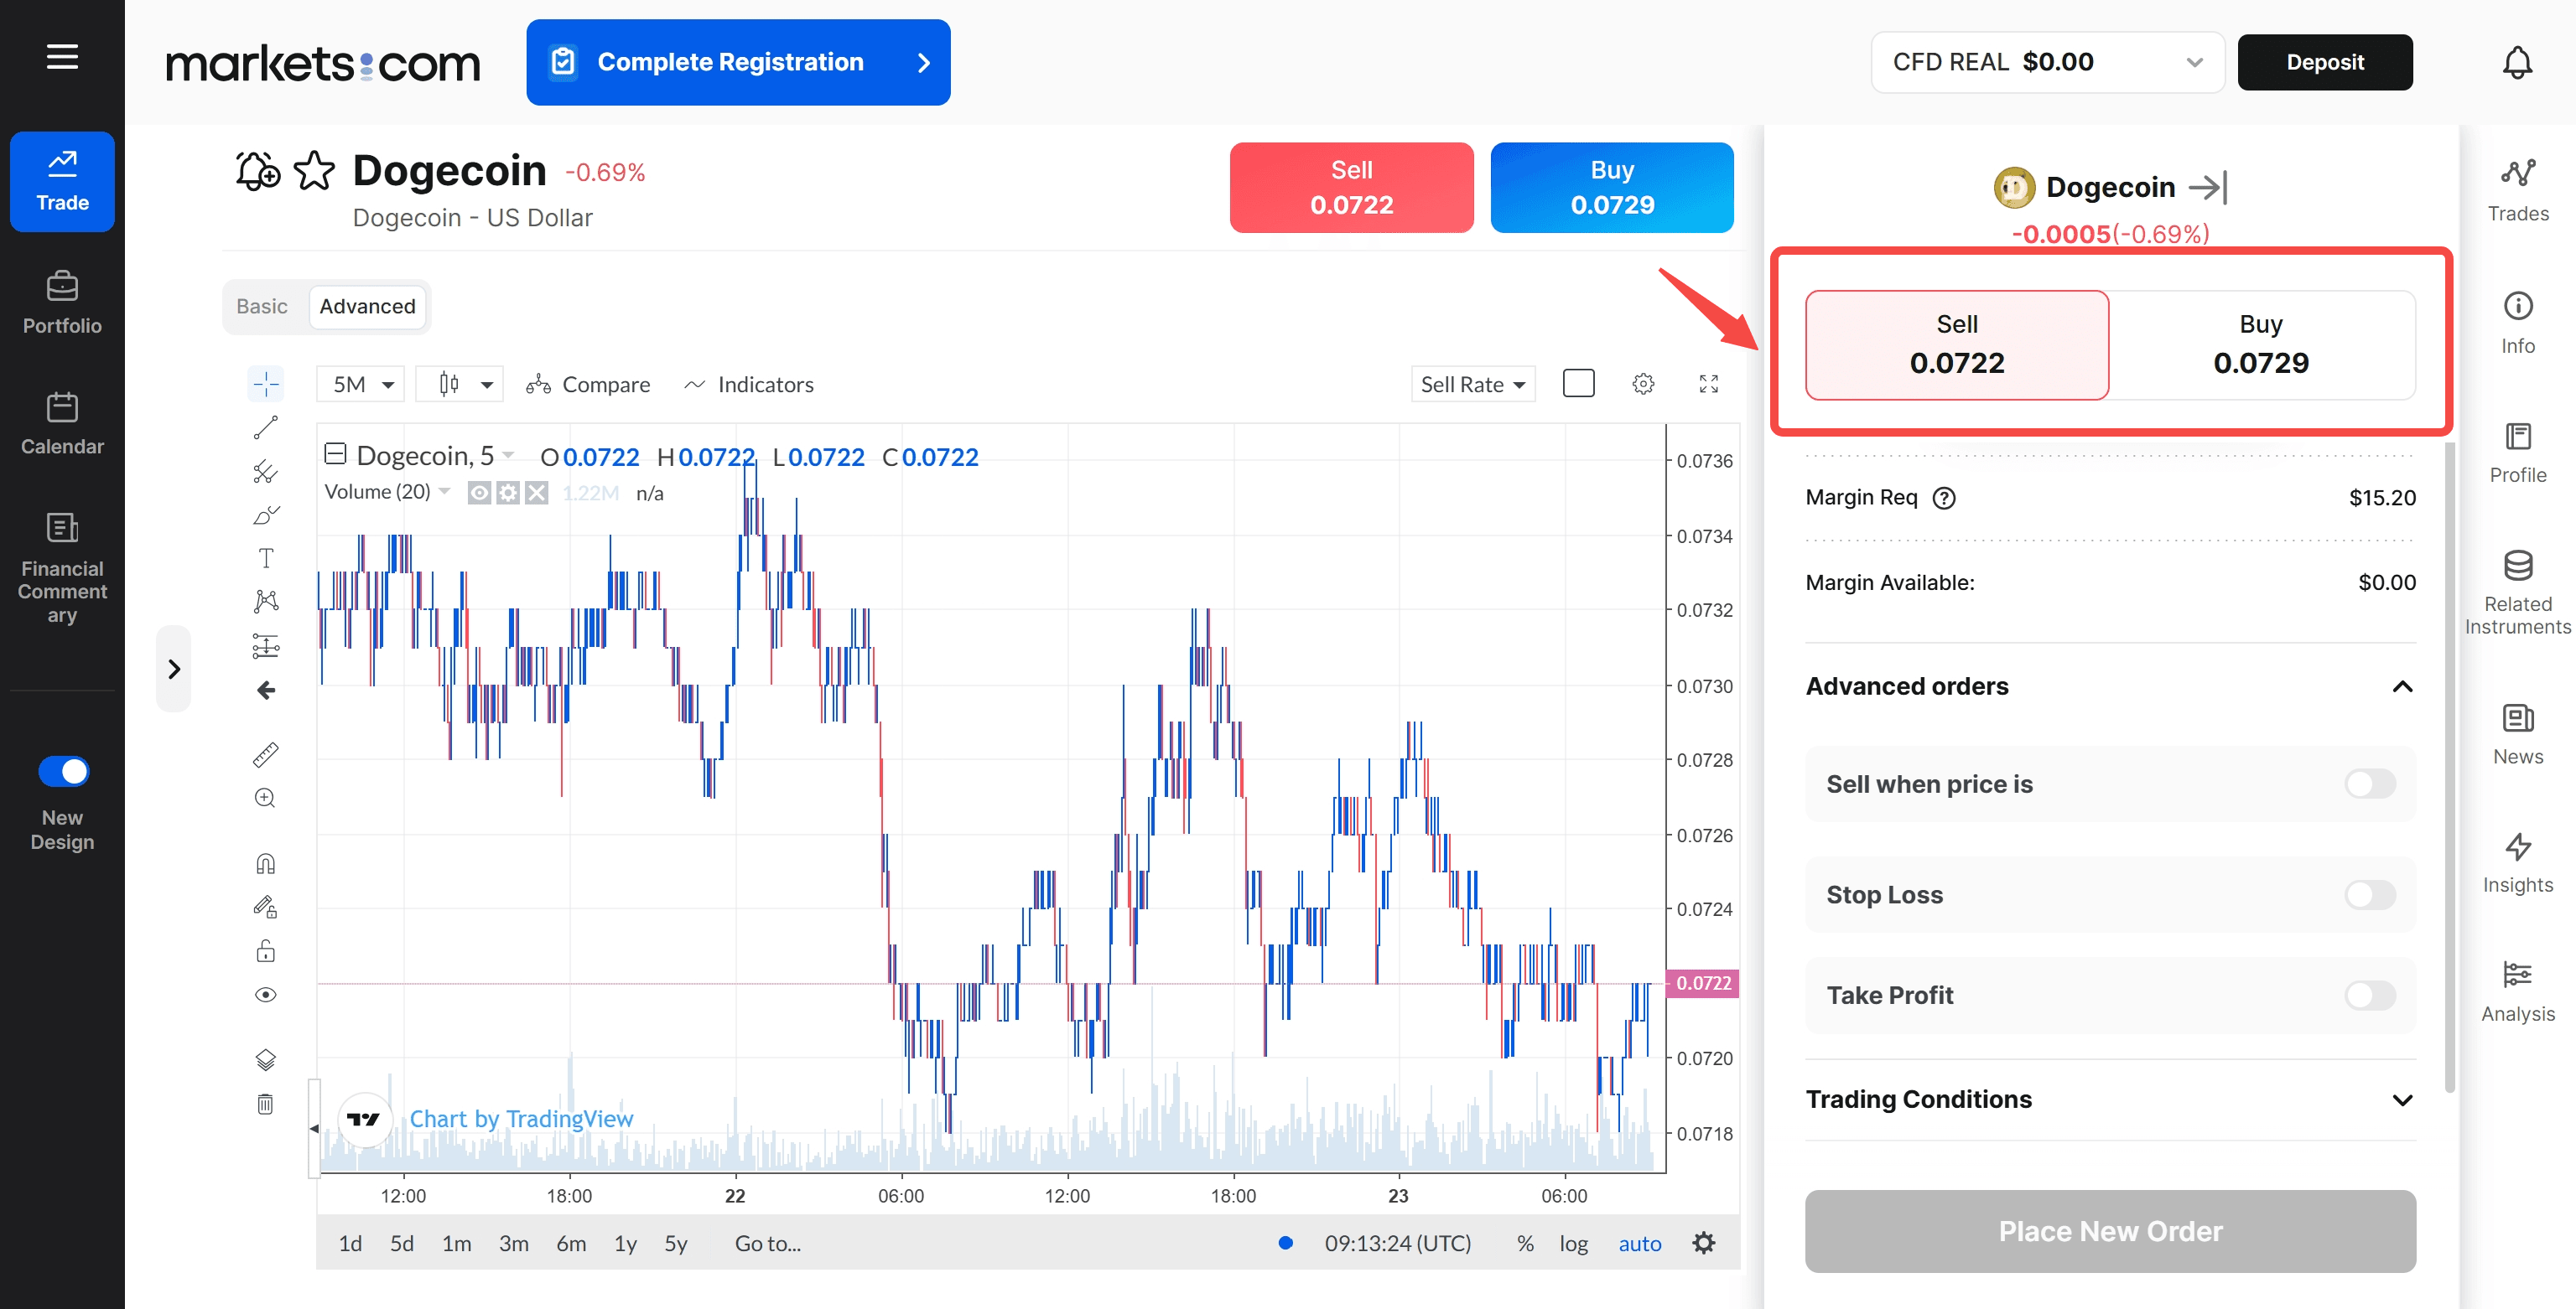
Task: Open the Analysis panel icon
Action: click(x=2518, y=991)
